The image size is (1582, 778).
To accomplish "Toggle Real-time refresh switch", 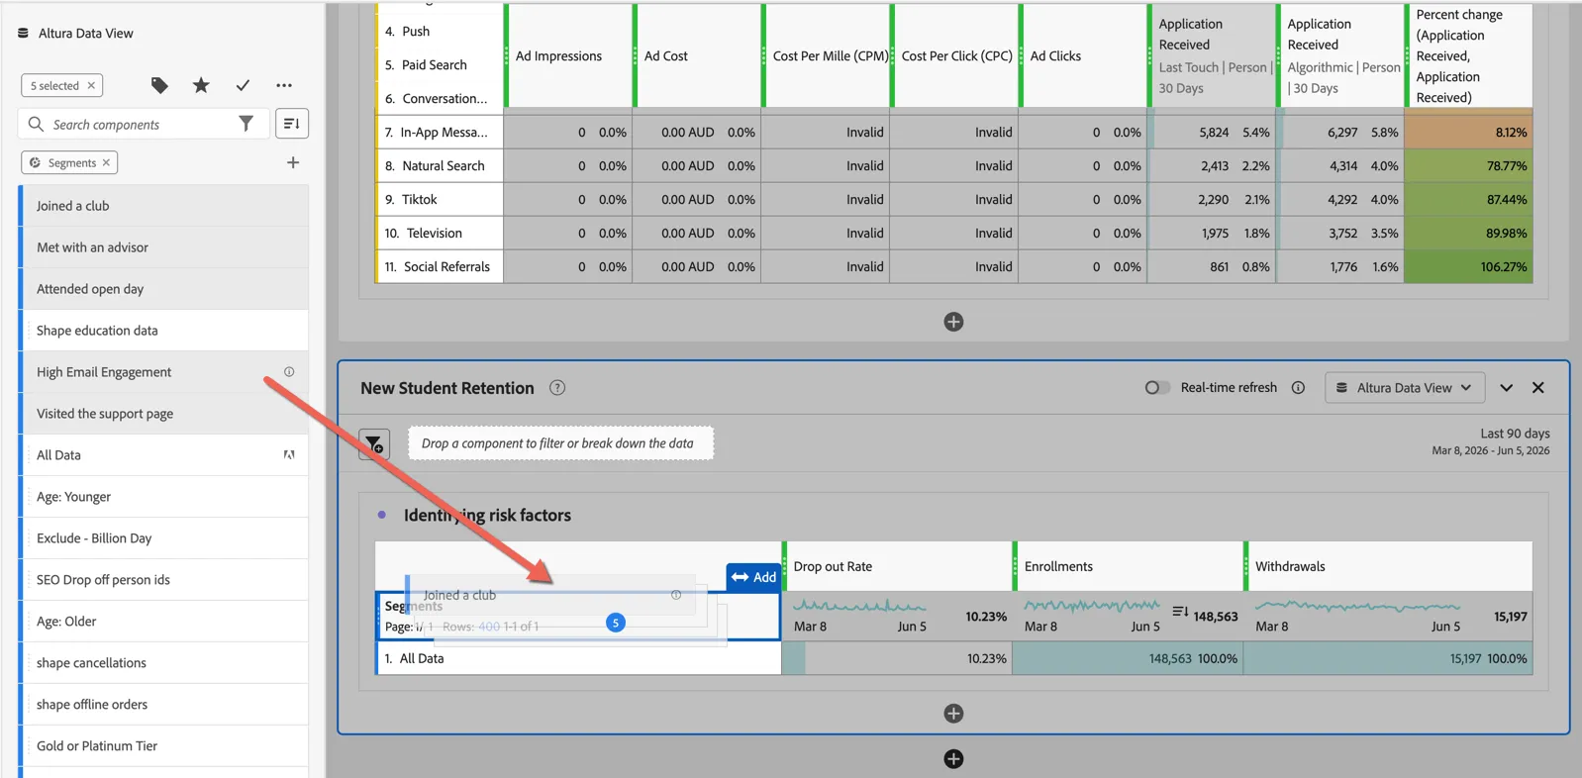I will [1157, 388].
